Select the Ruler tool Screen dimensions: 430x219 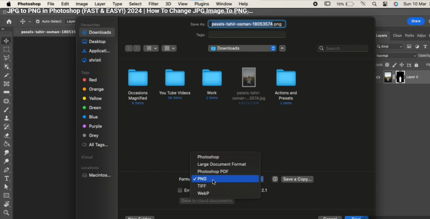6,92
